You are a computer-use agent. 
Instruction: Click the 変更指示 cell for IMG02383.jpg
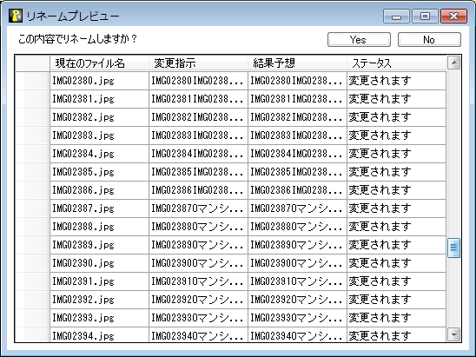tap(199, 136)
